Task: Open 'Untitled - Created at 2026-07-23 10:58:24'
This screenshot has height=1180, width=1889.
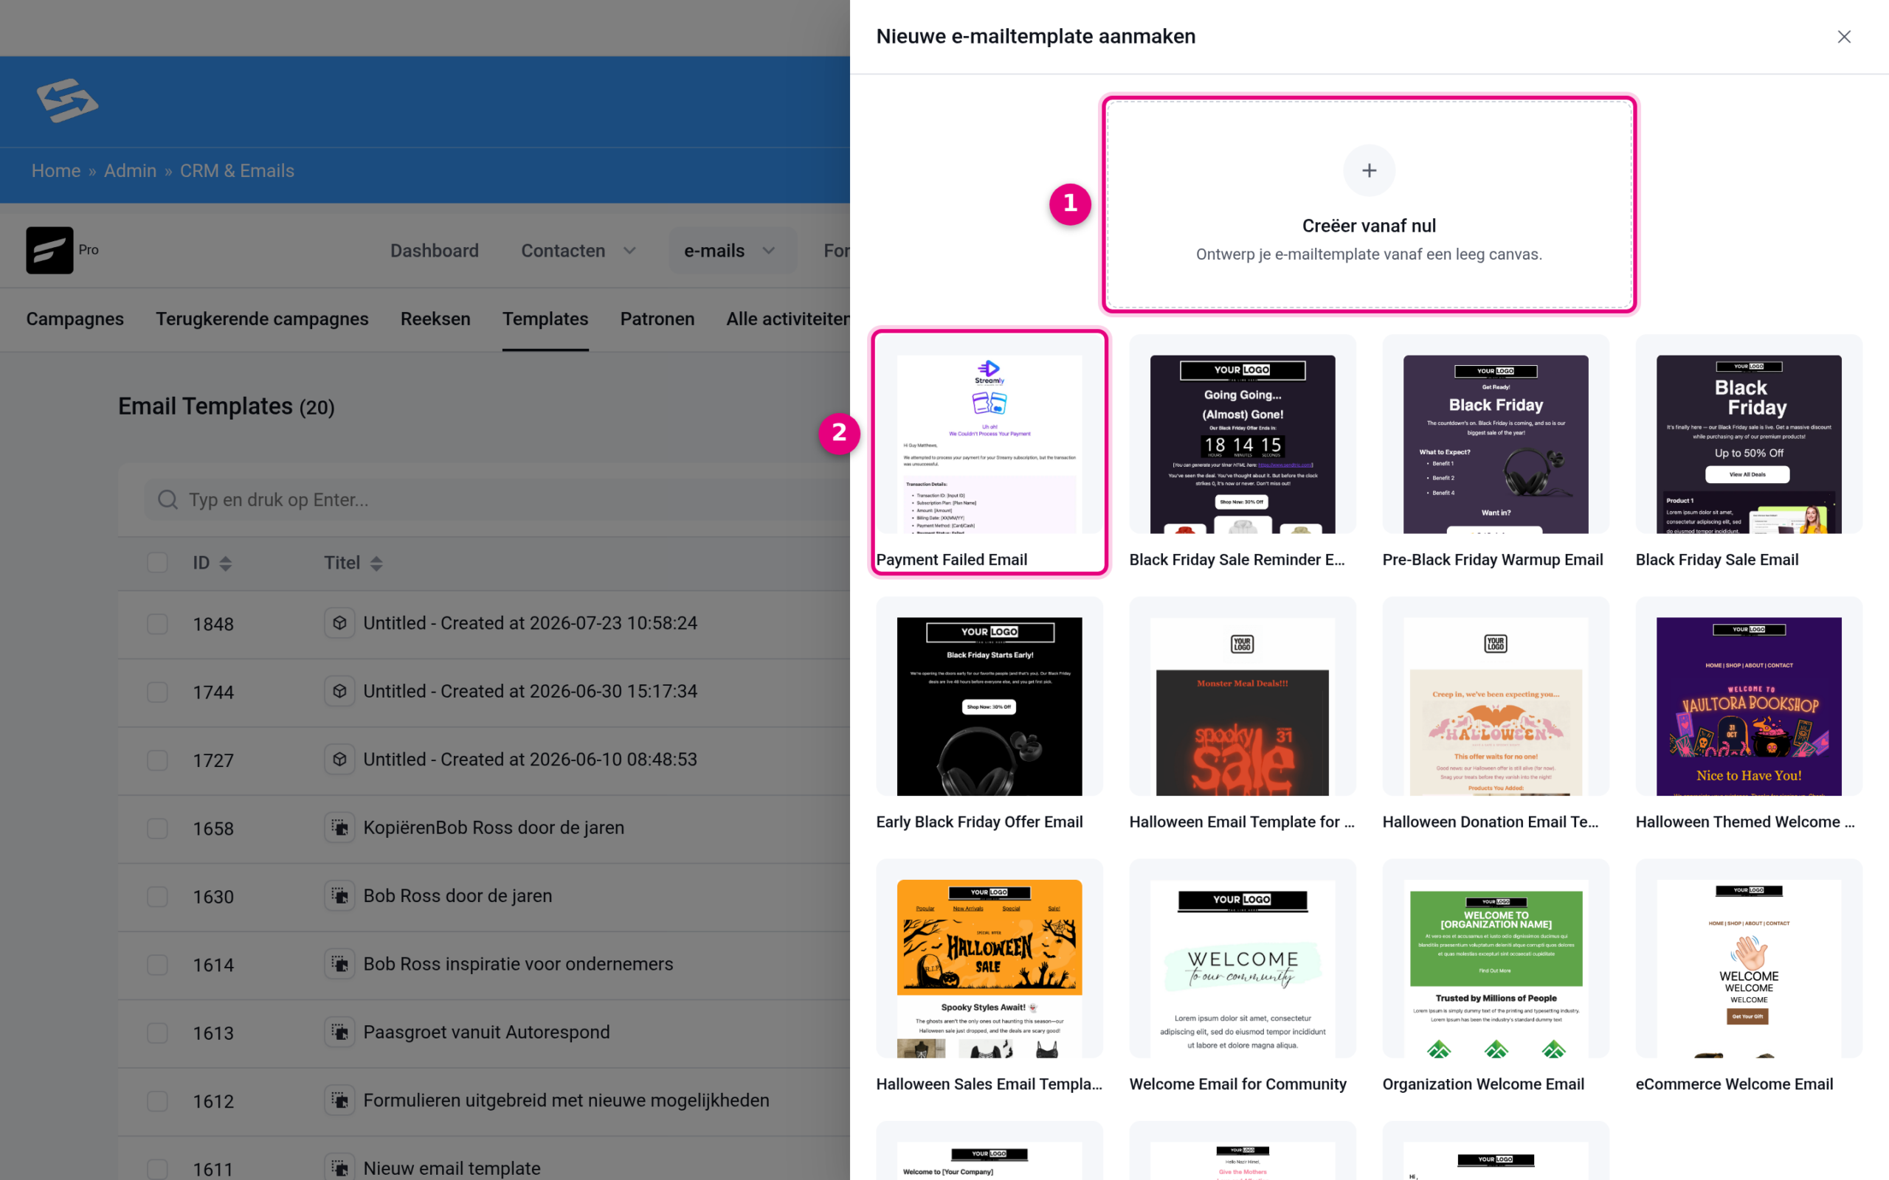Action: [530, 622]
